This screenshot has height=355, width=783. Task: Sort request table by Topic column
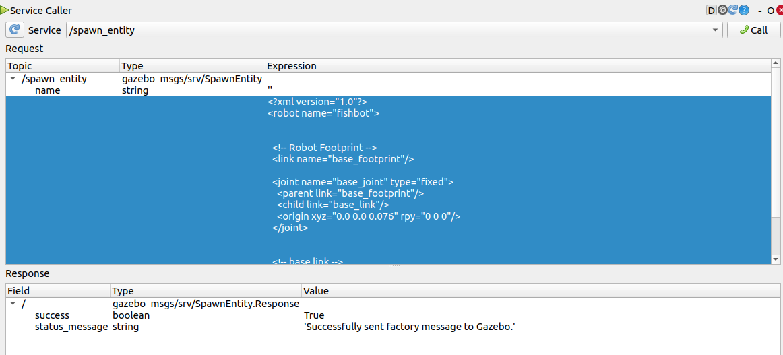[61, 66]
